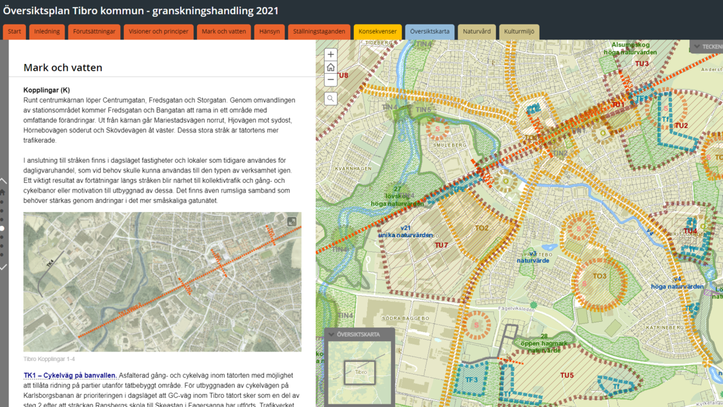Click the TK1 Cykelväg på banvallen link

click(70, 375)
